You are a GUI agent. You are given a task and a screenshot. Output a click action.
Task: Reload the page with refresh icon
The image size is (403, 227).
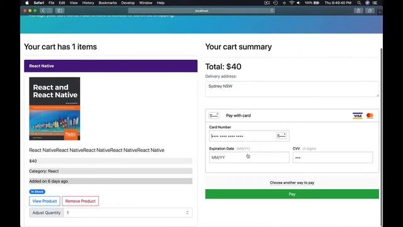coord(271,11)
